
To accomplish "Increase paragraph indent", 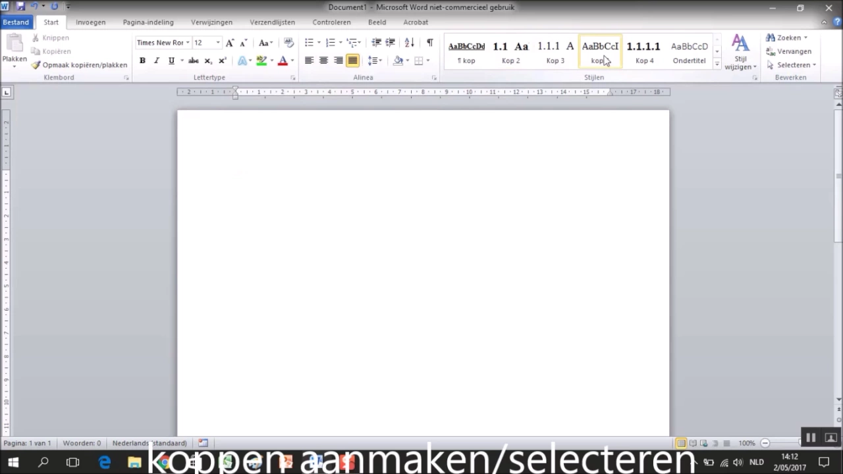I will [x=390, y=43].
